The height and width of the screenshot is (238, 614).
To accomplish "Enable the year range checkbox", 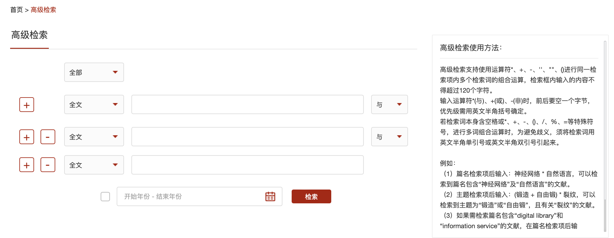I will [105, 196].
